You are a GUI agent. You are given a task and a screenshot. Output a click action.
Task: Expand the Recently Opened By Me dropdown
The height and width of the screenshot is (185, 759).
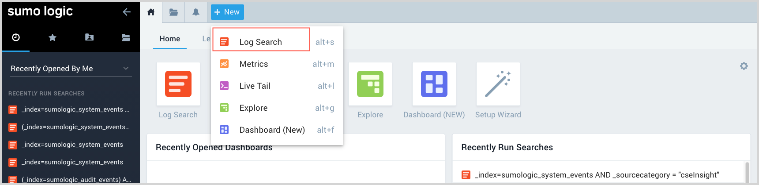click(71, 69)
